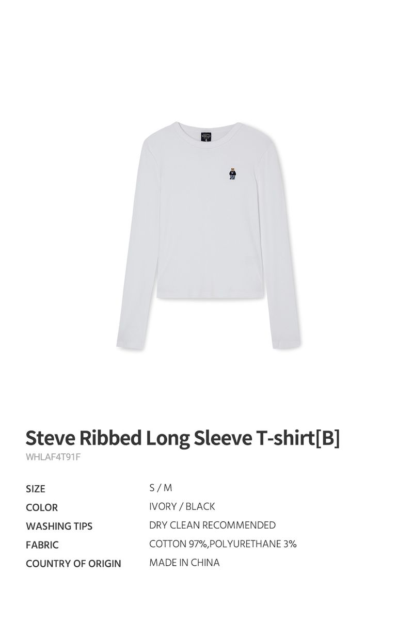Click the WASHING TIPS label
The image size is (413, 638).
click(x=59, y=526)
